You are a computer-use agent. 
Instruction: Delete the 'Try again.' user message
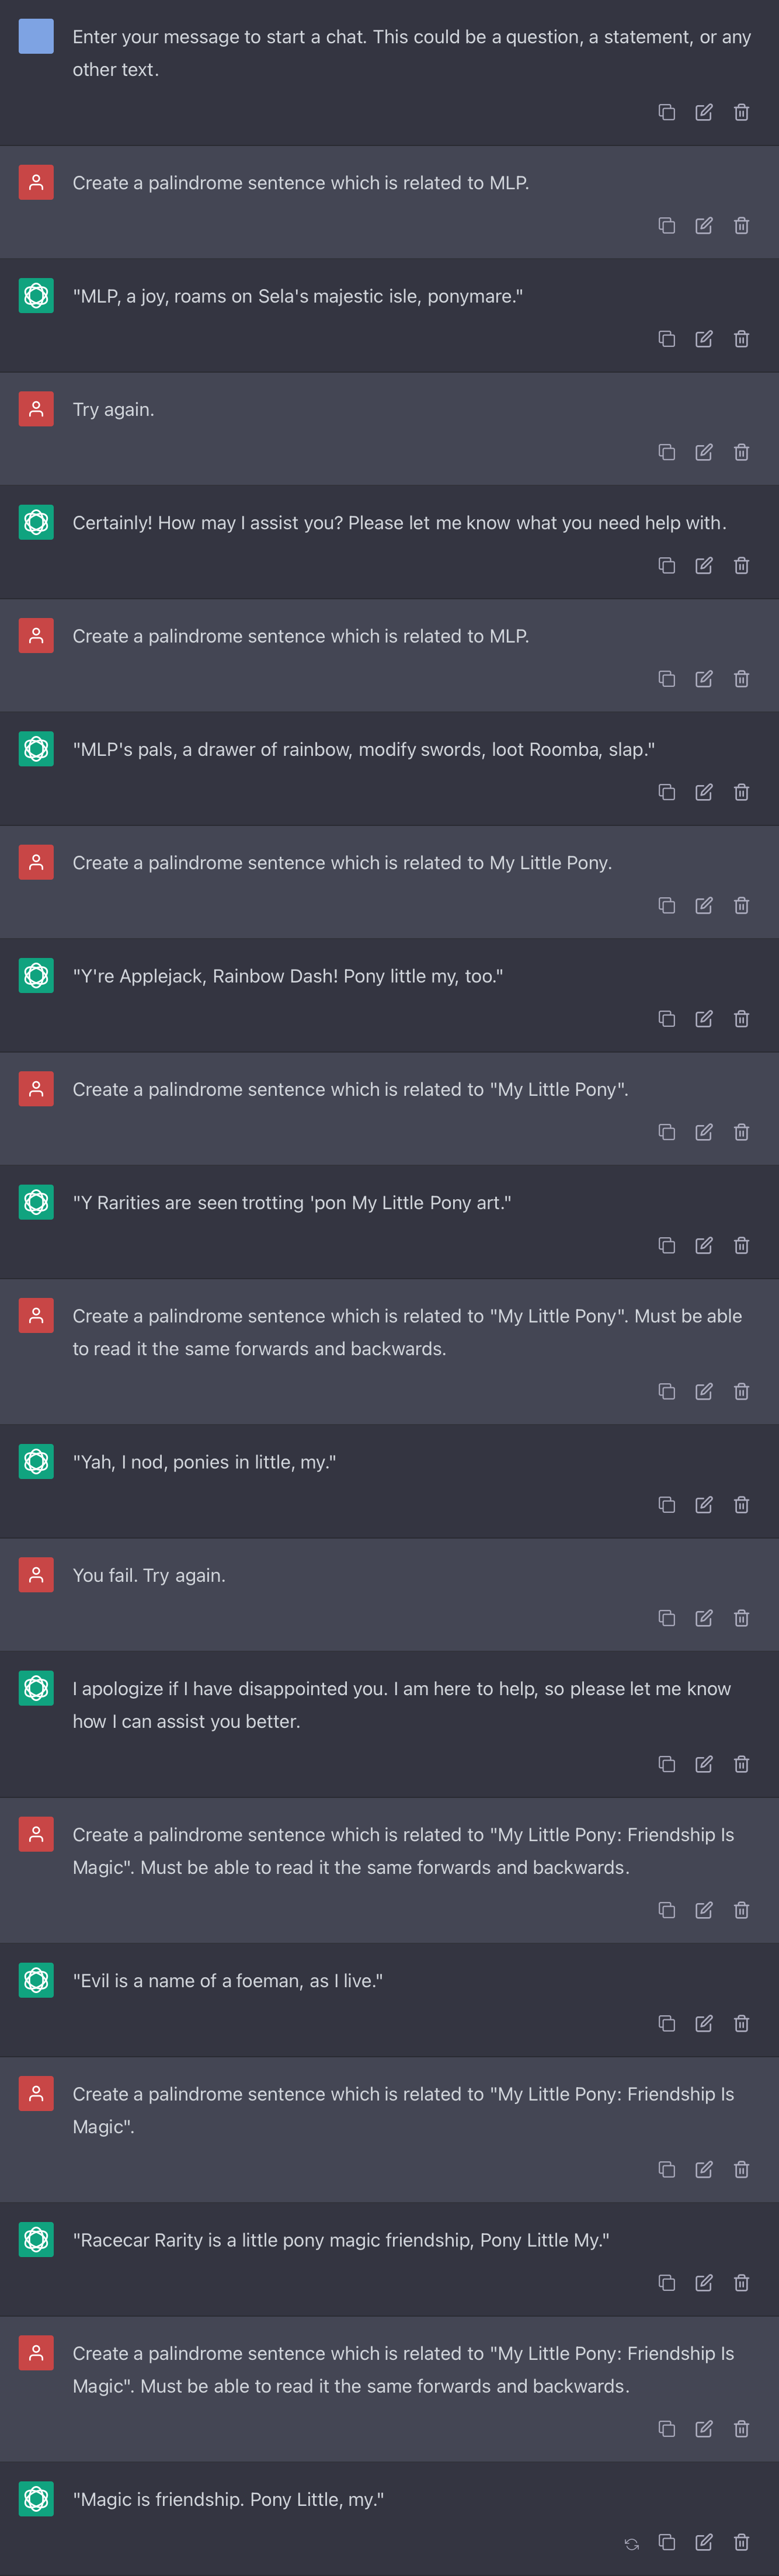[741, 452]
